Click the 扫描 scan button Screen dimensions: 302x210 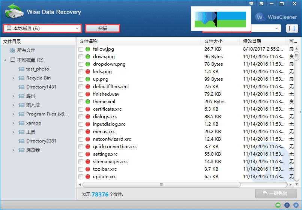(x=103, y=28)
